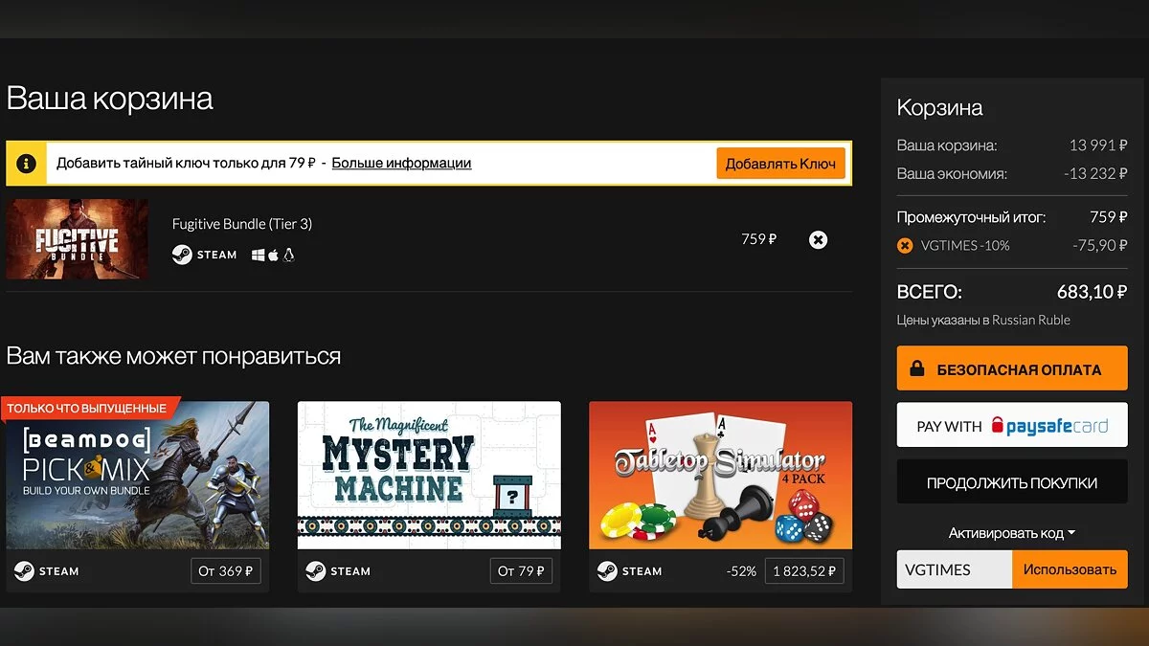This screenshot has height=646, width=1149.
Task: Click the 'Вам также может понравиться' heading
Action: 173,357
